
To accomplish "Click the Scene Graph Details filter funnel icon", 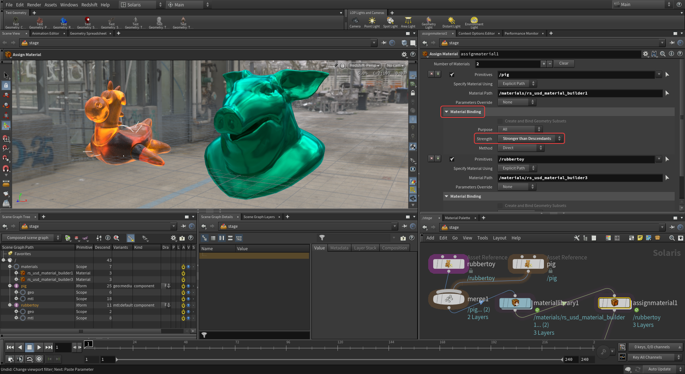I will pyautogui.click(x=322, y=238).
